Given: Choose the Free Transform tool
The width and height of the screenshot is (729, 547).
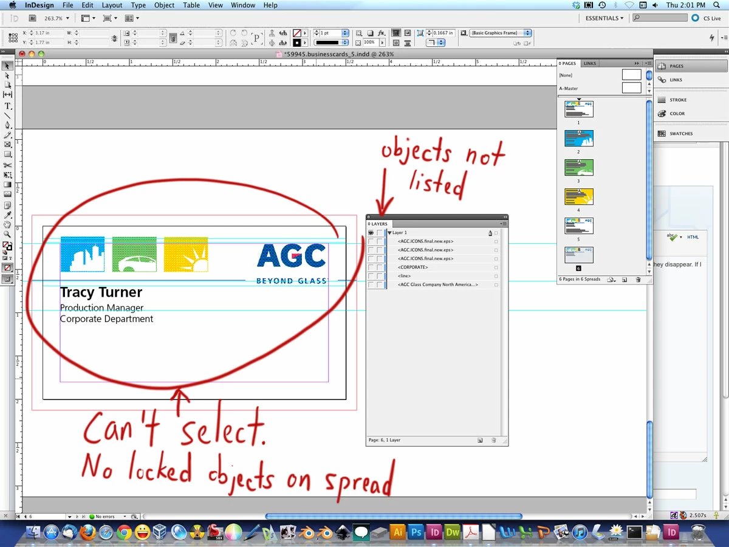Looking at the screenshot, I should point(7,175).
